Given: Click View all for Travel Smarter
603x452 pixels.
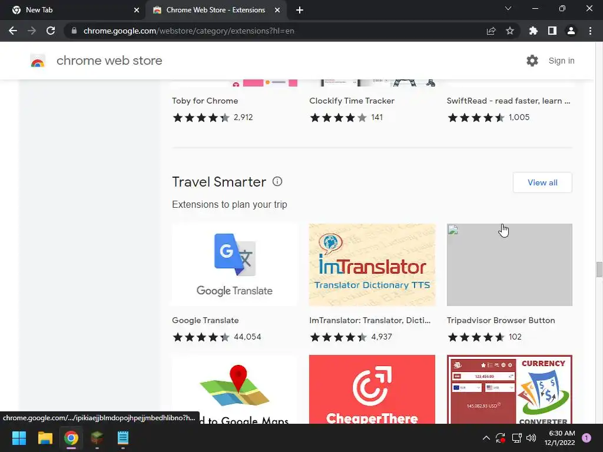Looking at the screenshot, I should click(542, 182).
